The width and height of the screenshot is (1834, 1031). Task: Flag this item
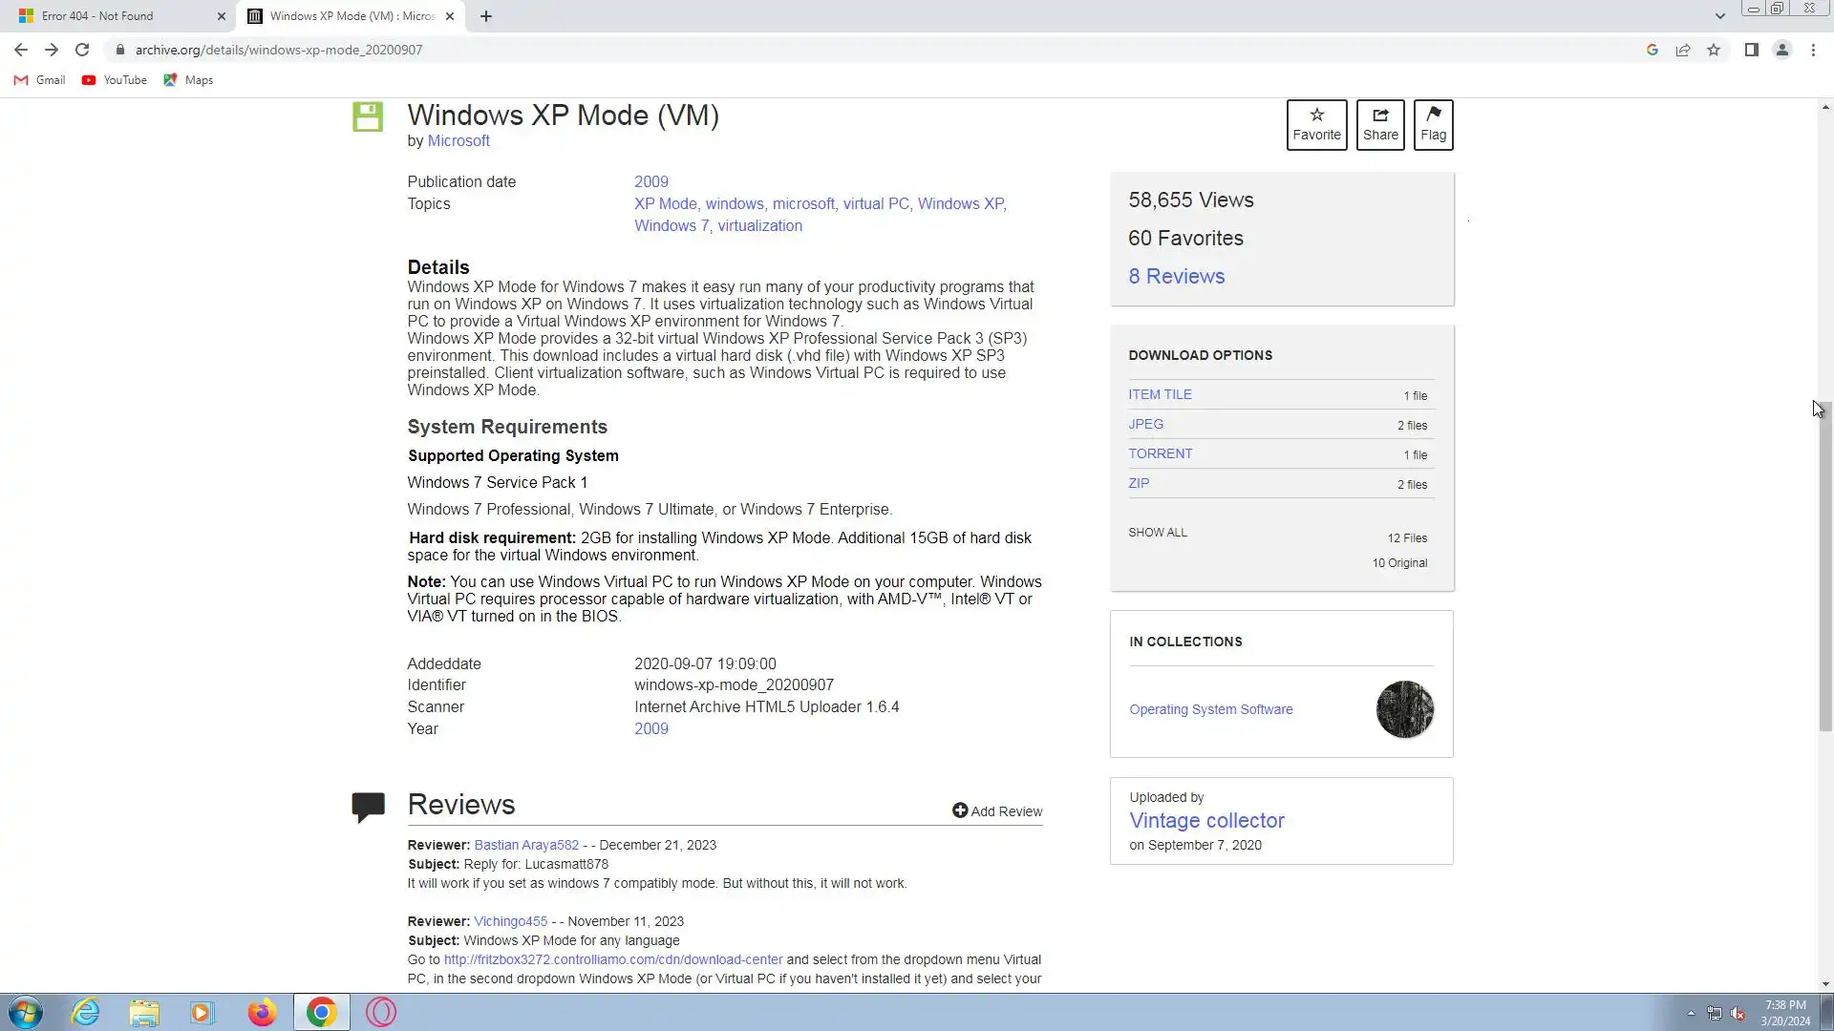(x=1433, y=125)
